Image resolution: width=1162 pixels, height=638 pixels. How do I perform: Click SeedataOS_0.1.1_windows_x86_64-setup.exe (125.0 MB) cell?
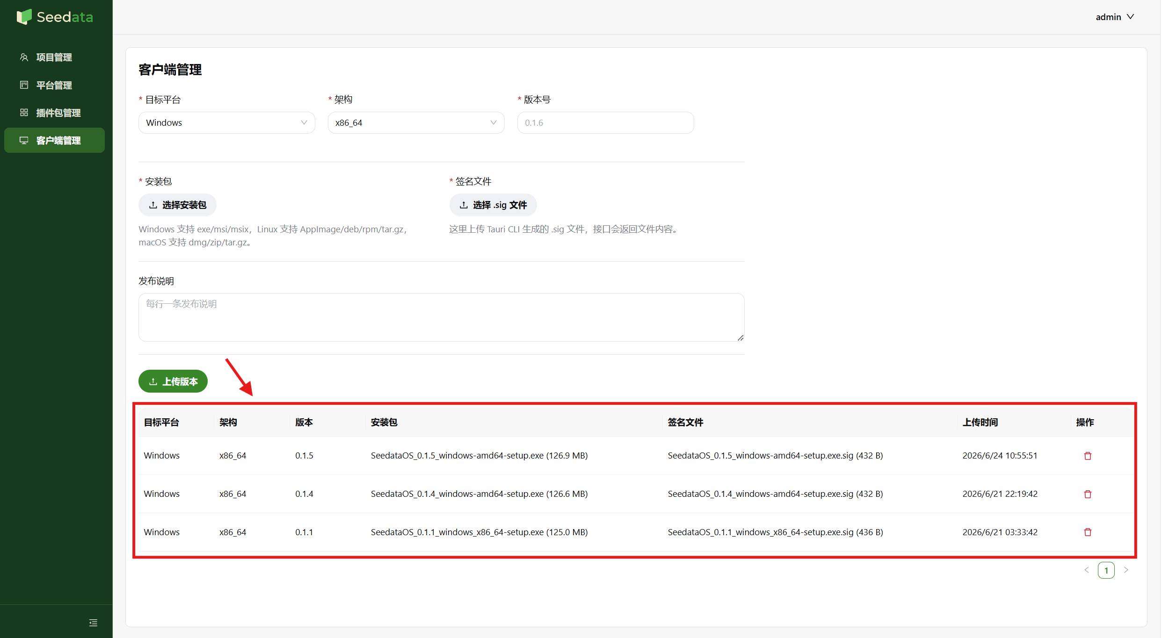(x=479, y=532)
